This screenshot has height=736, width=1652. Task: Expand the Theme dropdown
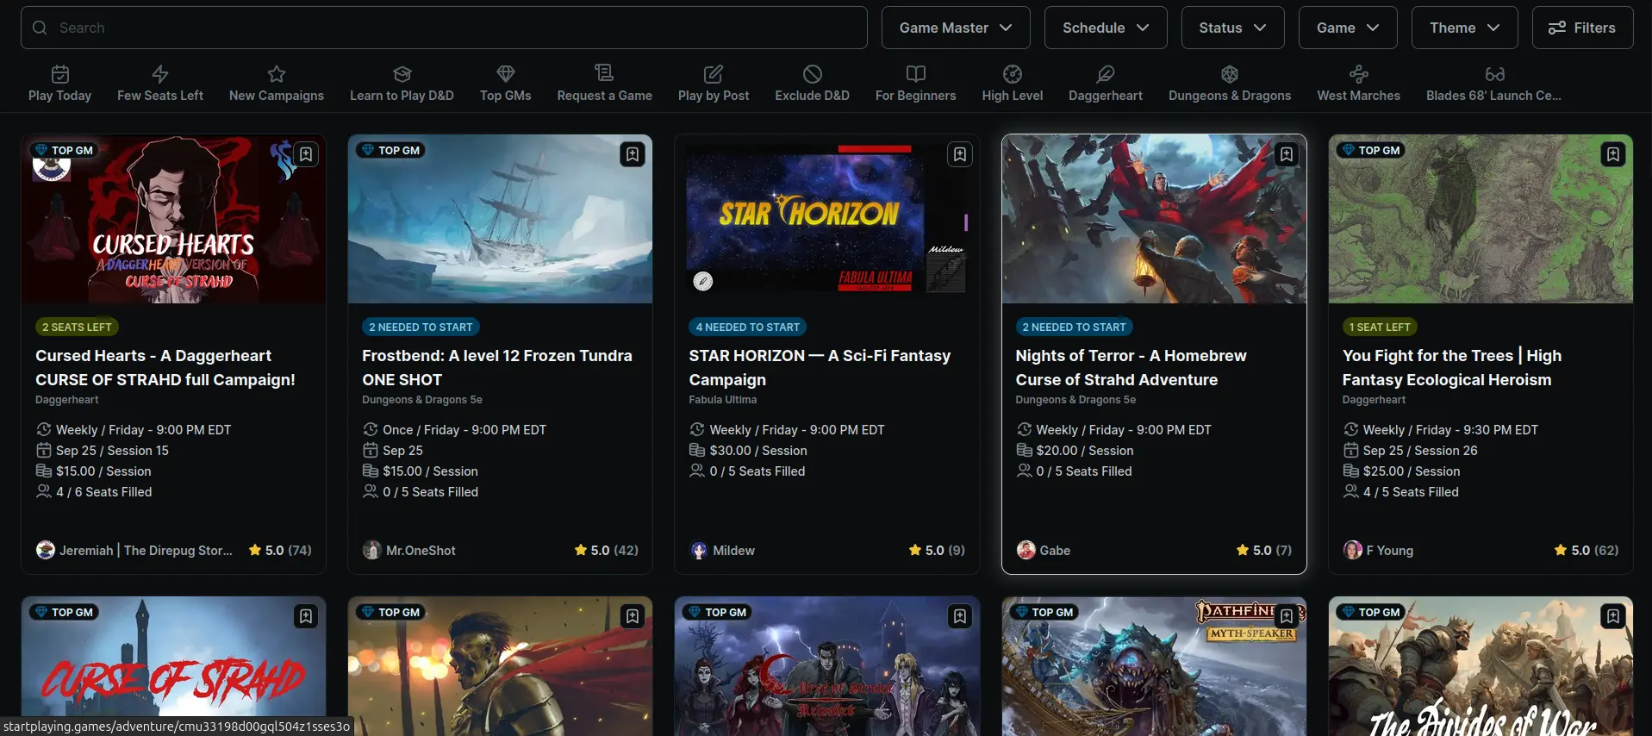coord(1465,28)
